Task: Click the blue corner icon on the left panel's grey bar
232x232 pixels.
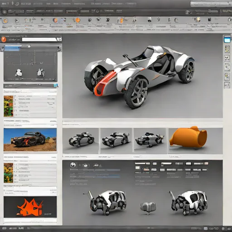Action: pos(56,86)
